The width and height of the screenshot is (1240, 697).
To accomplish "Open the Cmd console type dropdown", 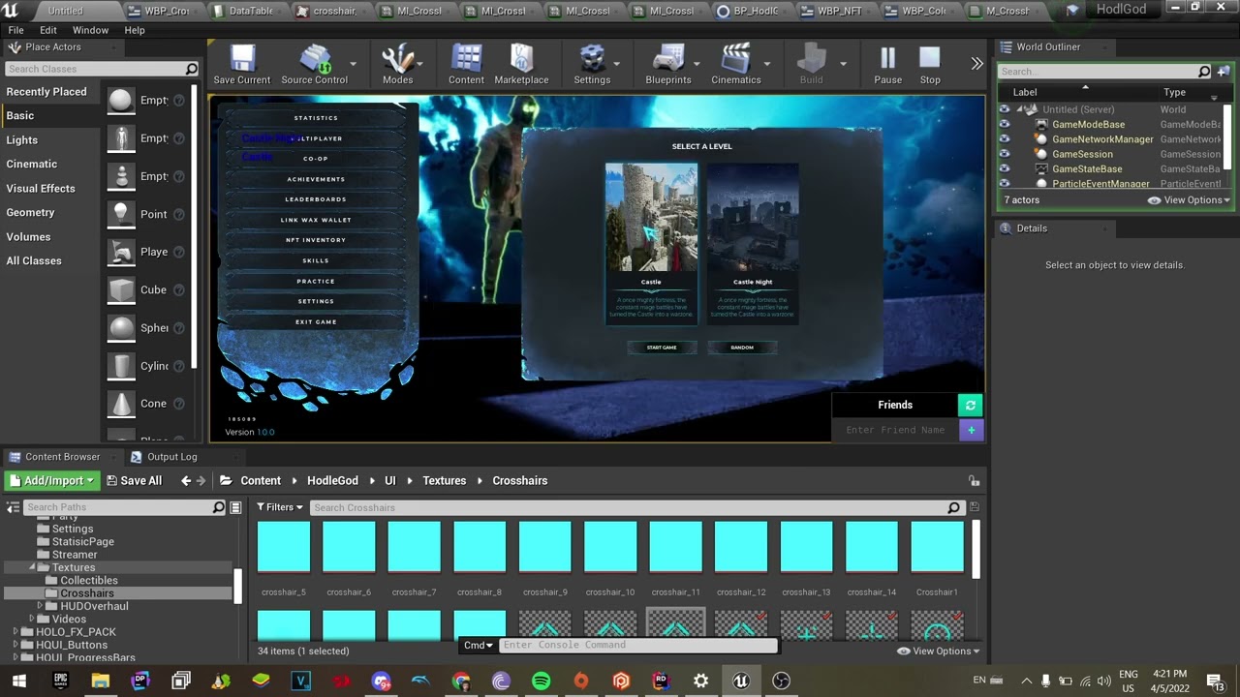I will (x=479, y=645).
